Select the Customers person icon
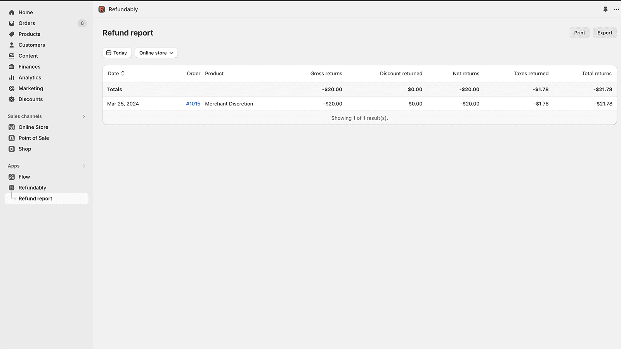 pyautogui.click(x=12, y=45)
